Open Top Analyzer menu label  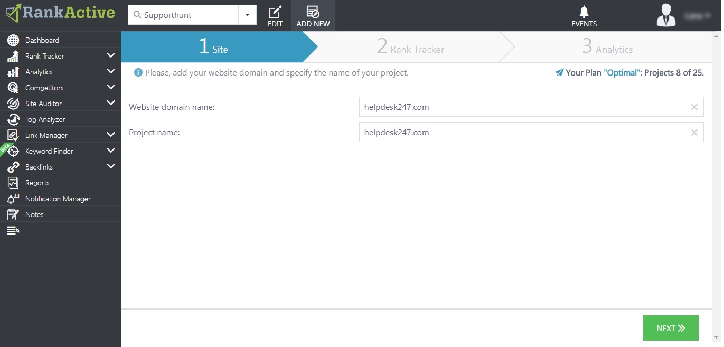coord(45,119)
